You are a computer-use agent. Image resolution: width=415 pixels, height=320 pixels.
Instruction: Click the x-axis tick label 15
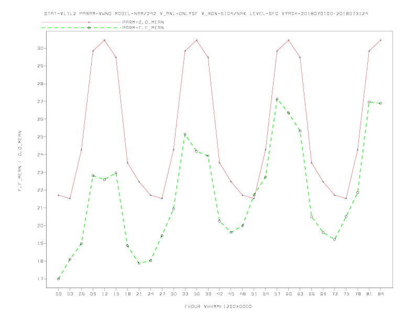click(116, 294)
